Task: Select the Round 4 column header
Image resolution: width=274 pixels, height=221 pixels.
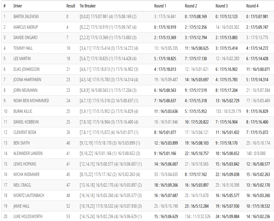Action: coord(252,6)
